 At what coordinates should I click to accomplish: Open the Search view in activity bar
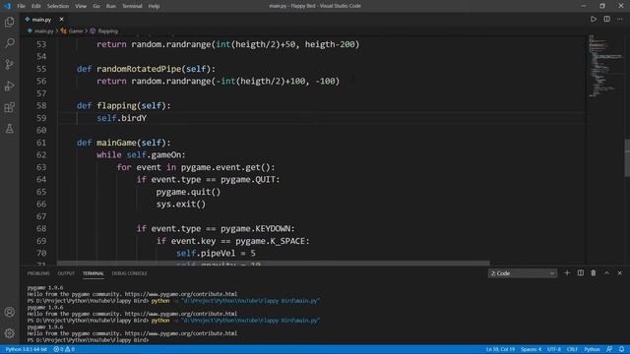(9, 43)
